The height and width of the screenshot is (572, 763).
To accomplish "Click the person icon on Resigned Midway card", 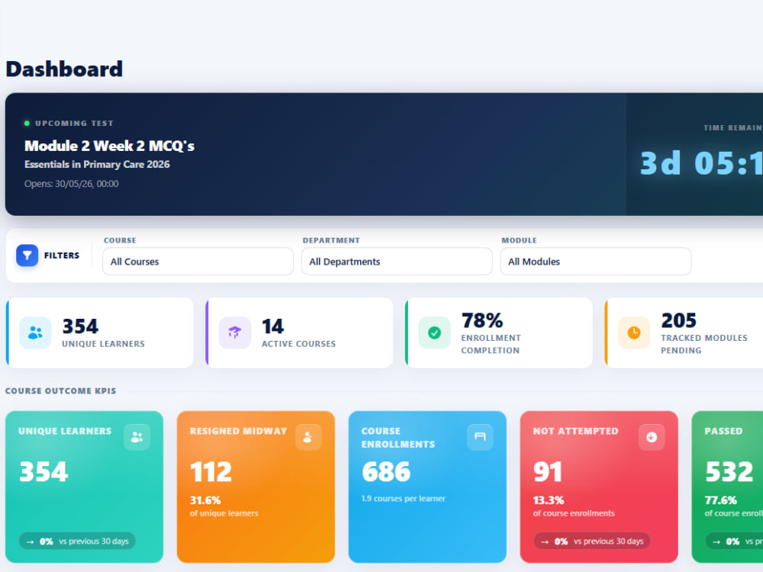I will [308, 437].
